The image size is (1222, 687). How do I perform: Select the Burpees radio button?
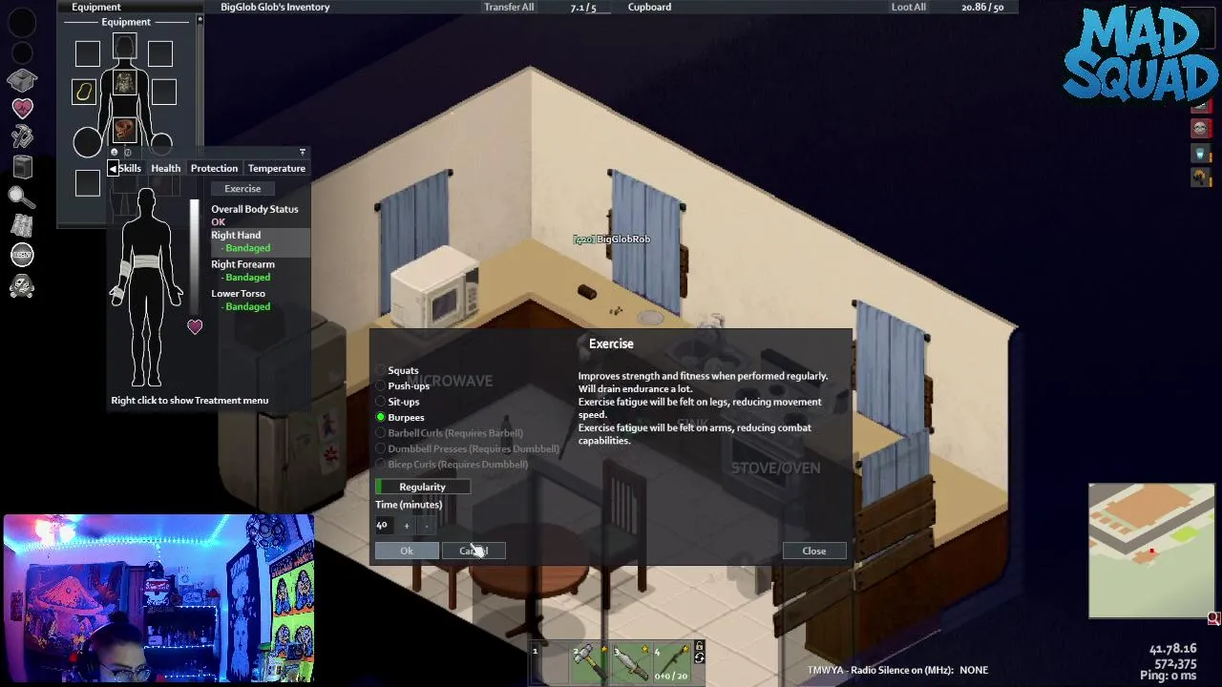pyautogui.click(x=381, y=417)
